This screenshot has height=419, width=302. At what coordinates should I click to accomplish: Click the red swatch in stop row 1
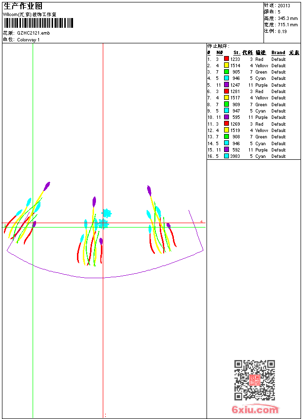click(226, 59)
